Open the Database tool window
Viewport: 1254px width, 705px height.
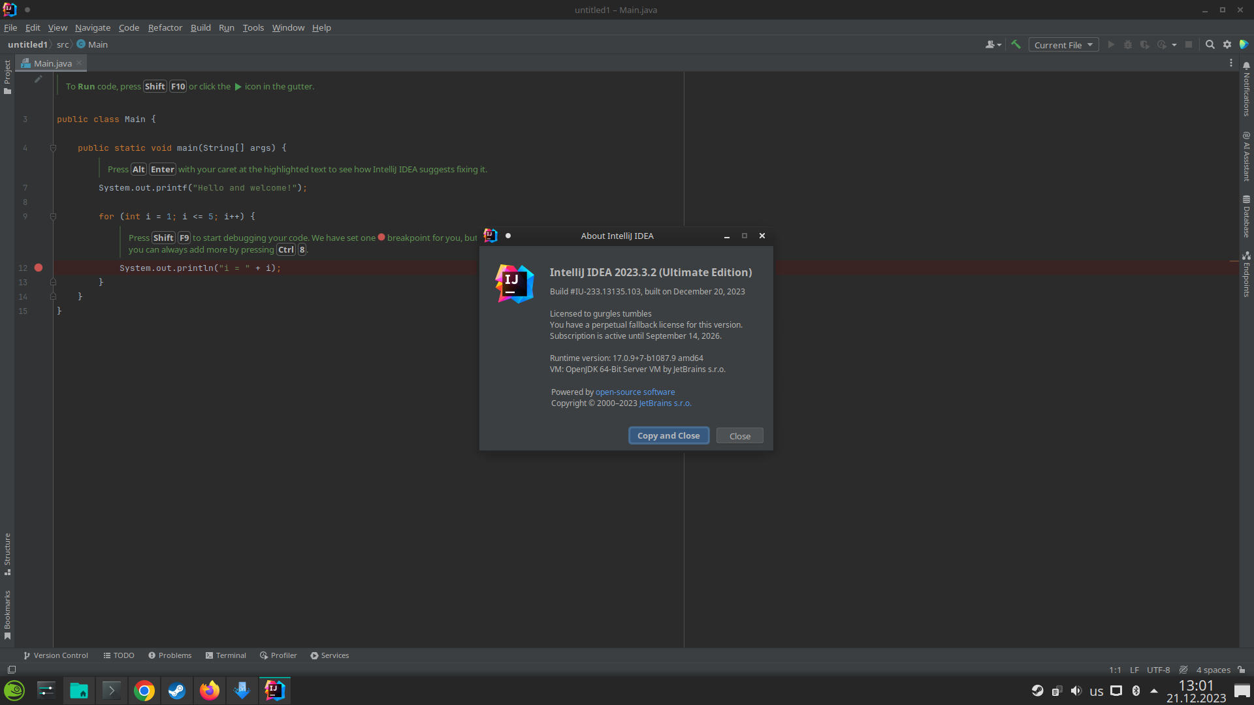point(1246,216)
